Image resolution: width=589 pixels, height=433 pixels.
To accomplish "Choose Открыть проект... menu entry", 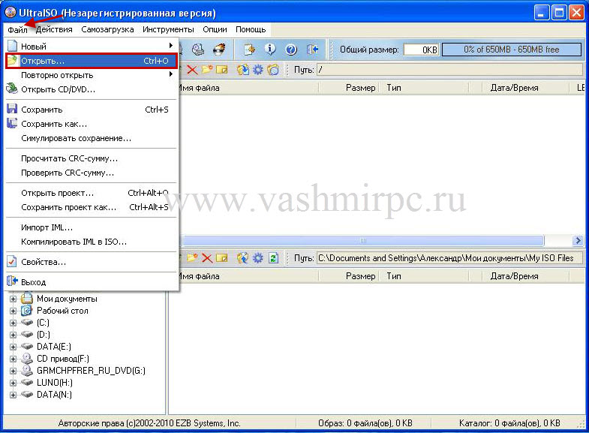I will pyautogui.click(x=92, y=193).
